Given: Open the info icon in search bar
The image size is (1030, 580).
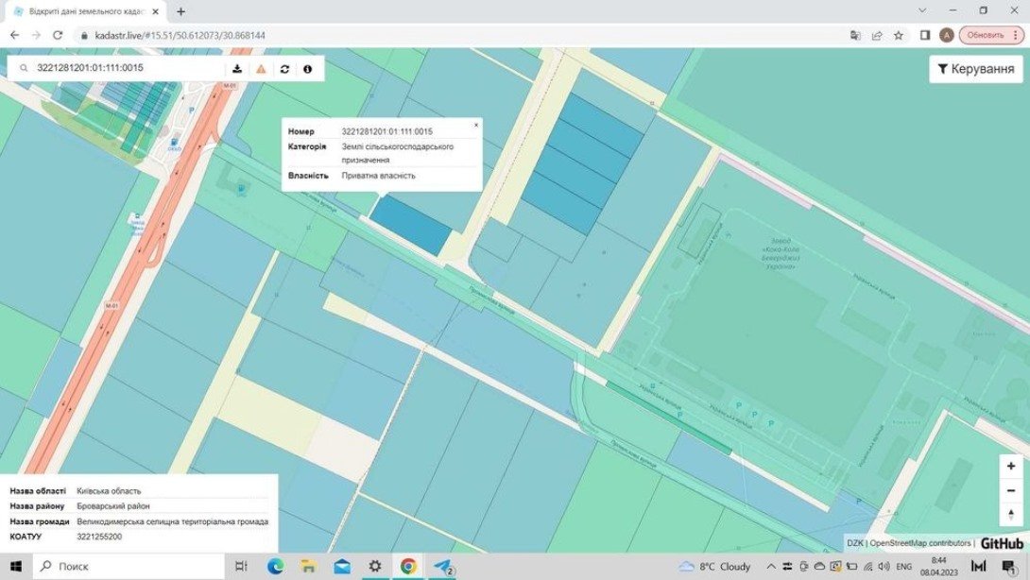Looking at the screenshot, I should coord(307,69).
